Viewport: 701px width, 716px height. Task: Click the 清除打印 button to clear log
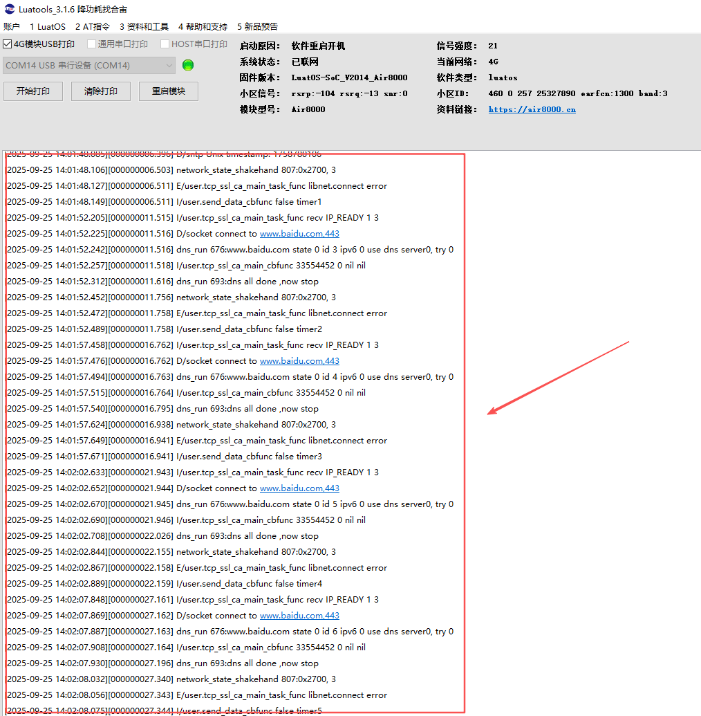coord(101,91)
